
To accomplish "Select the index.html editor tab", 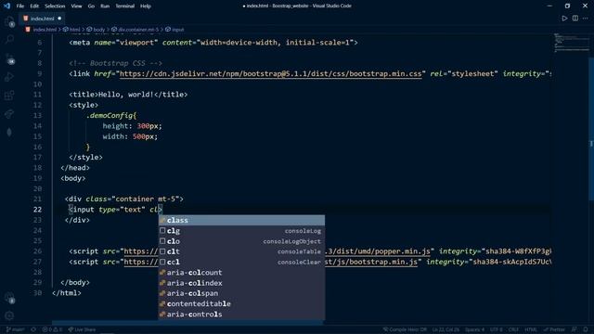I will point(42,19).
